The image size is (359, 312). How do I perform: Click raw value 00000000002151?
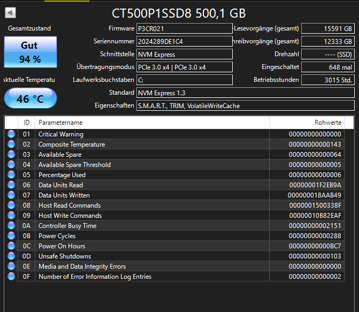(315, 226)
